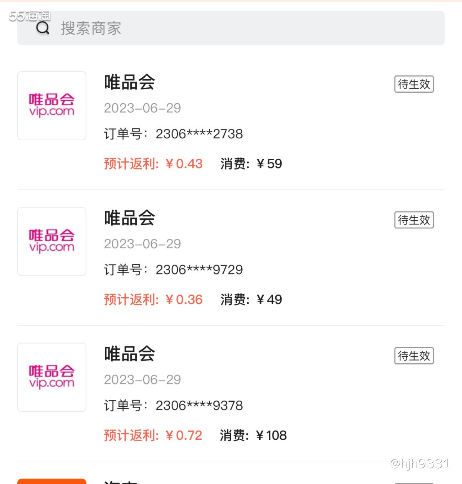462x484 pixels.
Task: Tap the 预计返利 ¥0.43 rebate text
Action: pos(153,164)
